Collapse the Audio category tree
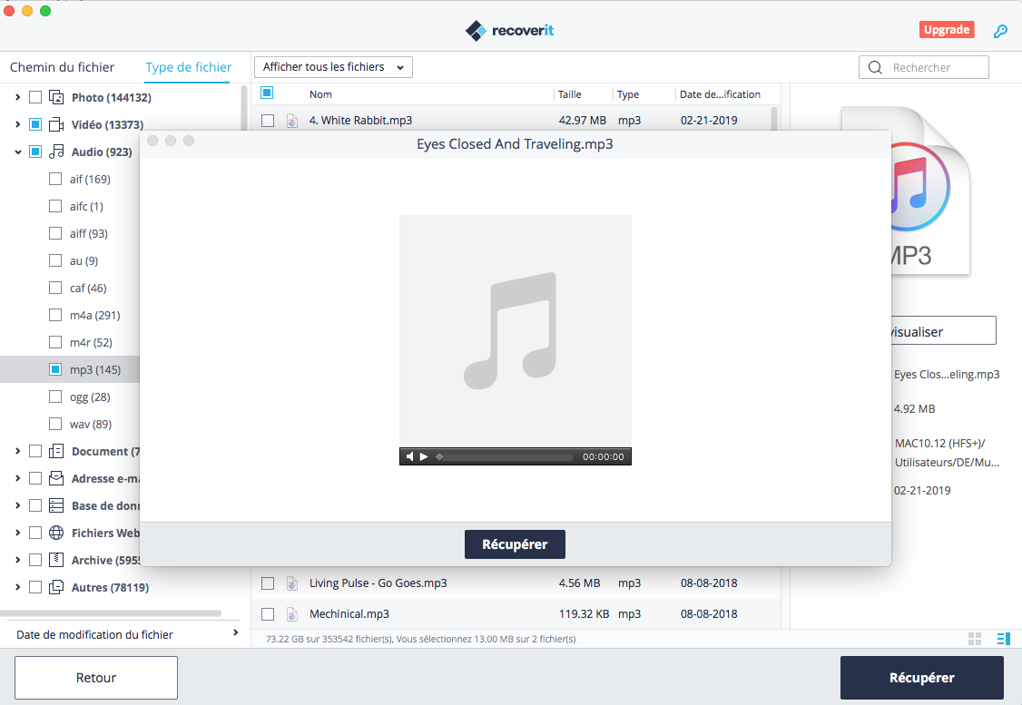The height and width of the screenshot is (705, 1022). tap(17, 152)
